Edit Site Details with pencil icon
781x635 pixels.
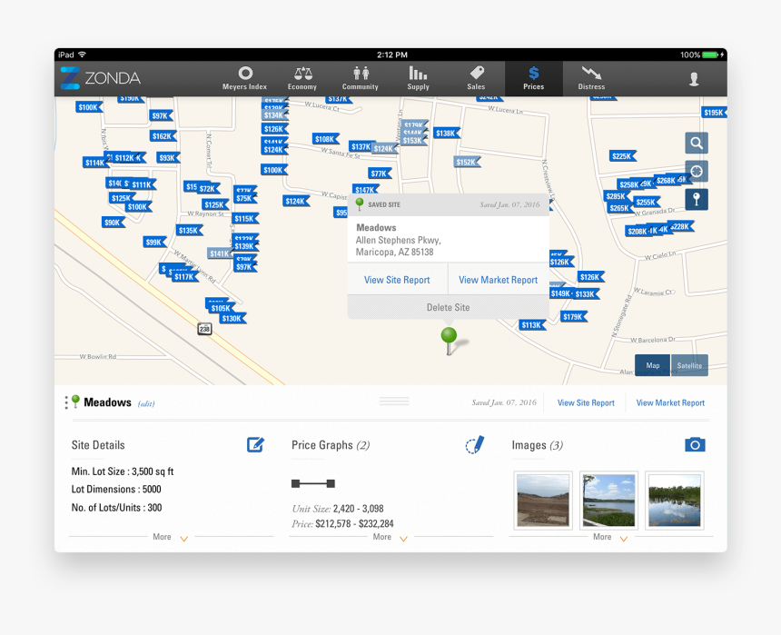pos(255,444)
